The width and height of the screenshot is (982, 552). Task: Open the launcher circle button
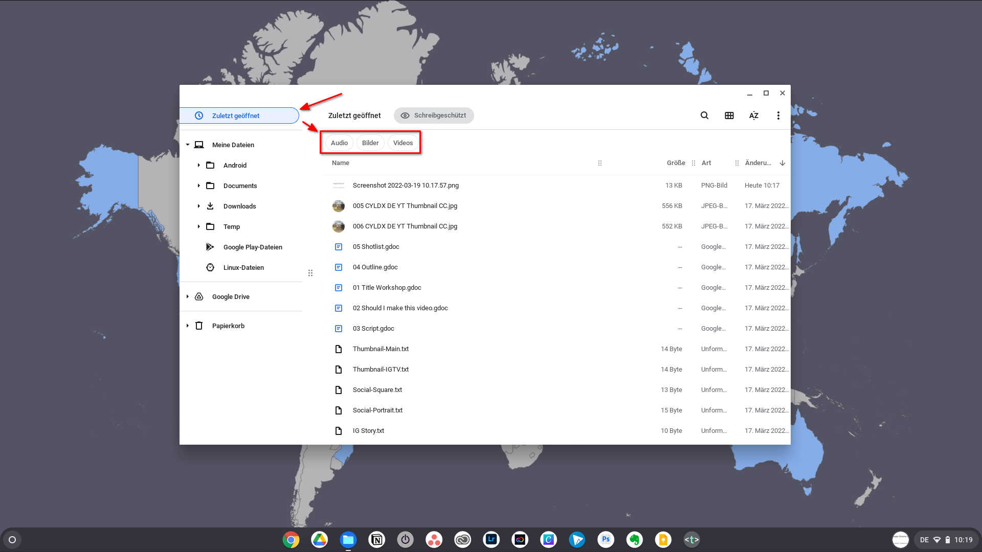coord(12,540)
